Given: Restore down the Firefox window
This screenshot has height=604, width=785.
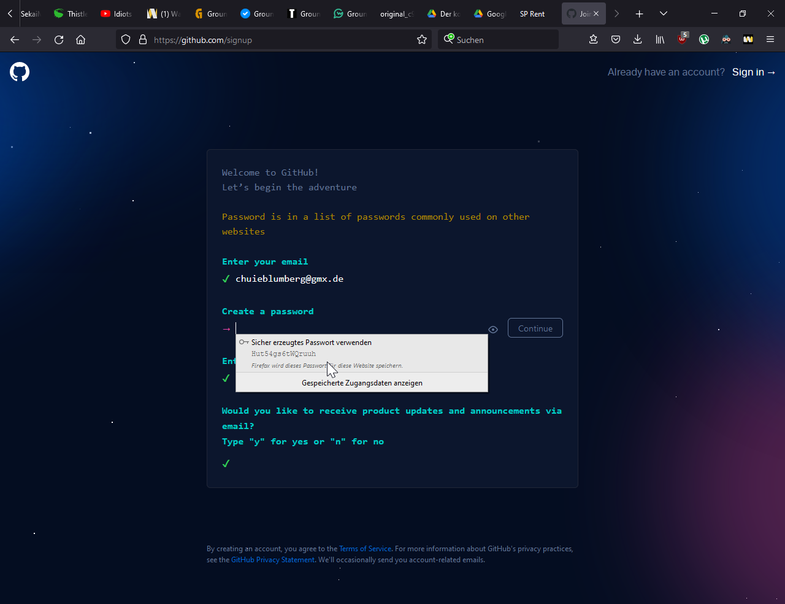Looking at the screenshot, I should tap(743, 14).
